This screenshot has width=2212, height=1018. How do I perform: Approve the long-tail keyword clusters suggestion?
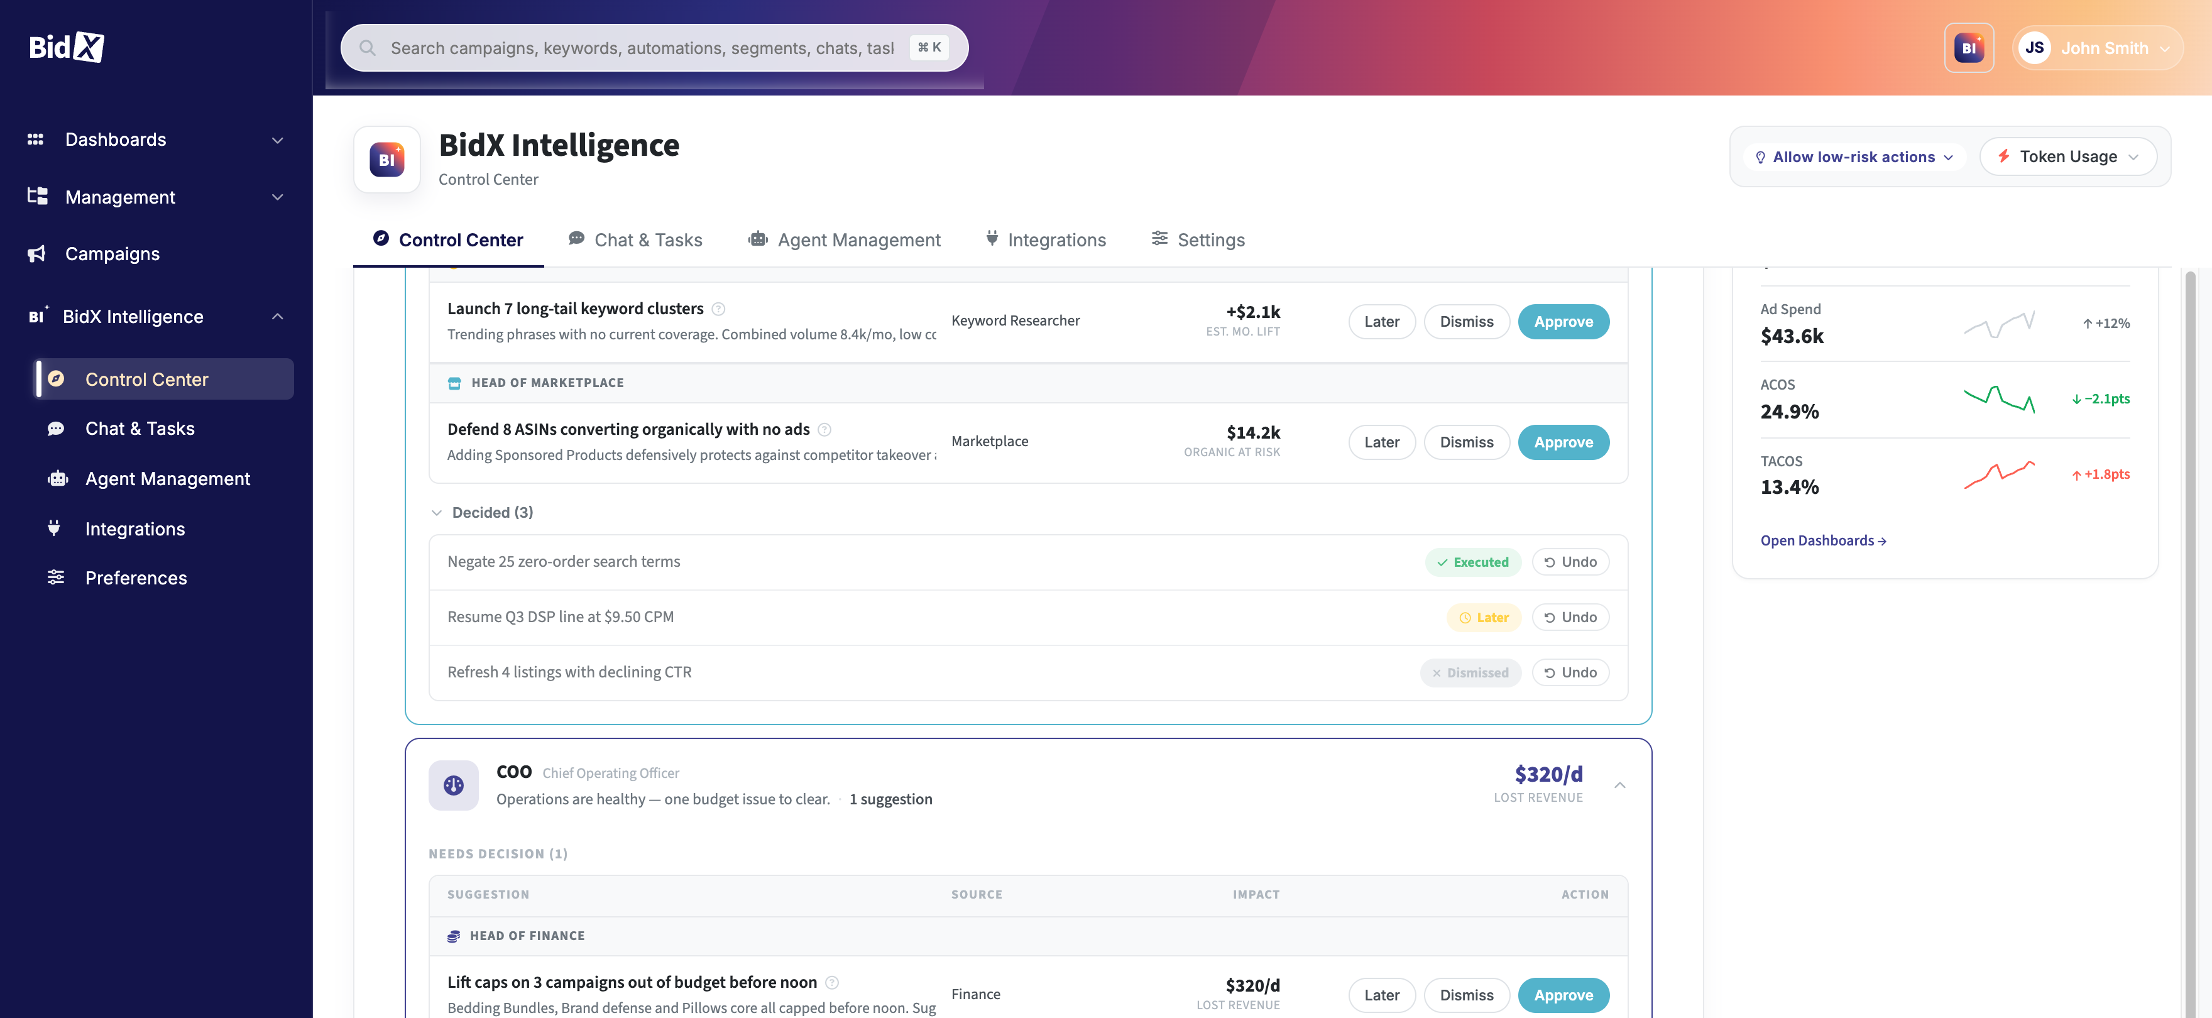tap(1563, 322)
